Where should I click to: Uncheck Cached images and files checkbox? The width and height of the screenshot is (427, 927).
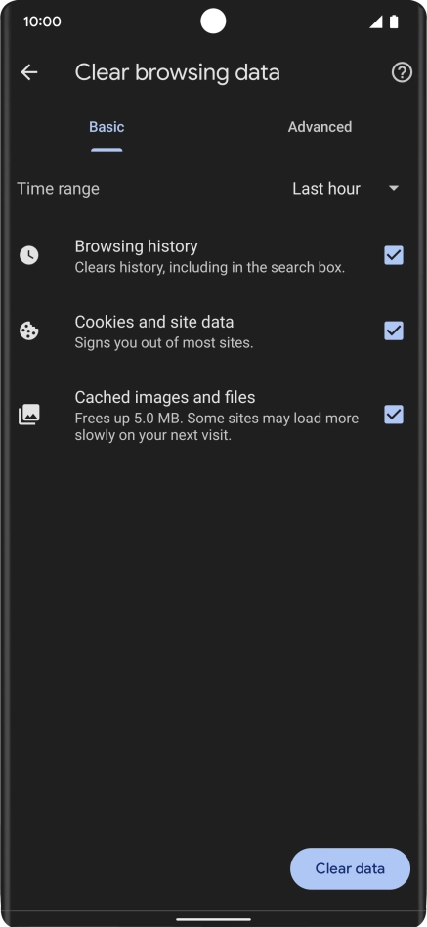(x=394, y=415)
